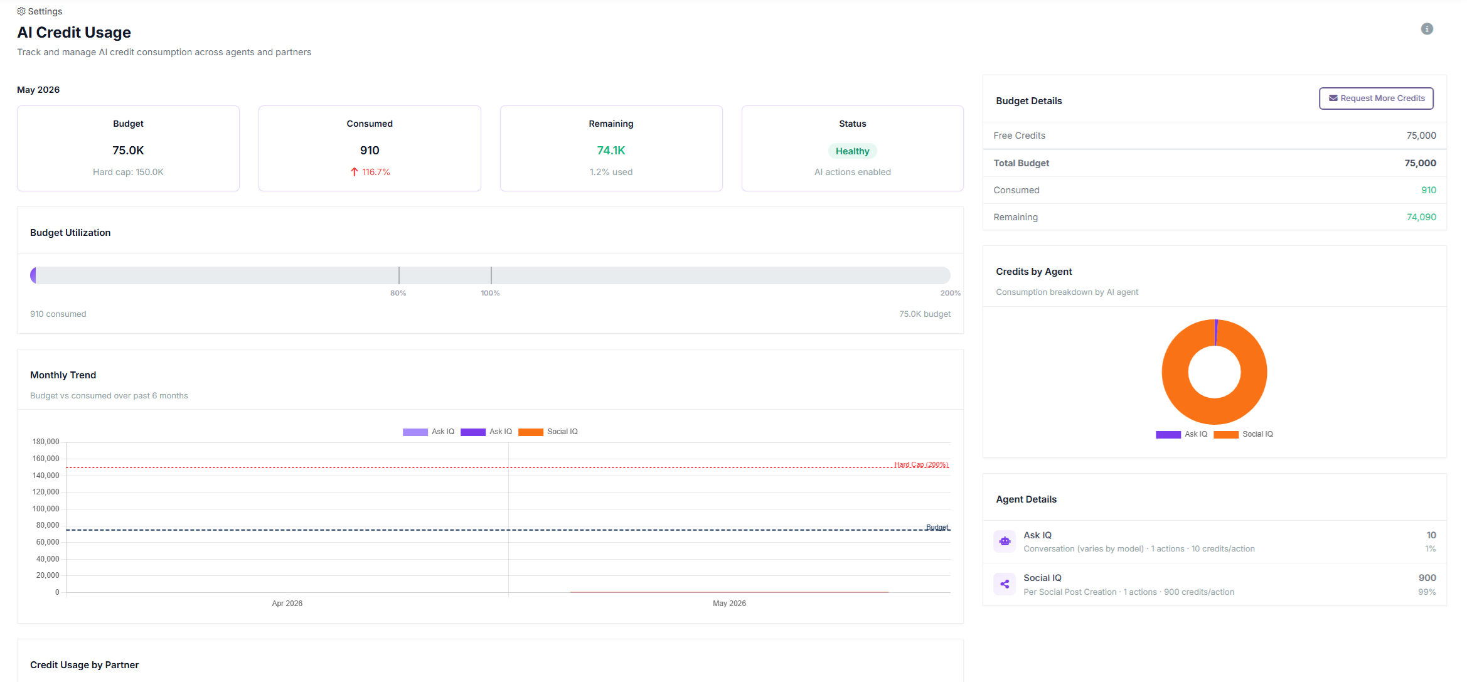Toggle Social IQ legend in Monthly Trend chart
The height and width of the screenshot is (682, 1467).
(548, 432)
